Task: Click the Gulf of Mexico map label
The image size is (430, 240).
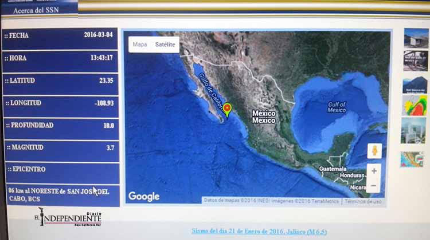Action: 337,107
